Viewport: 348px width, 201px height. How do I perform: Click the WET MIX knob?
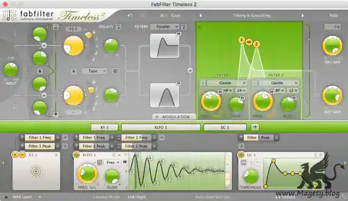pyautogui.click(x=332, y=96)
